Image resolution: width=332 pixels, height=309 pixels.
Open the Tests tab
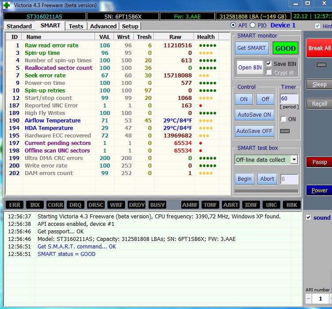[x=76, y=26]
